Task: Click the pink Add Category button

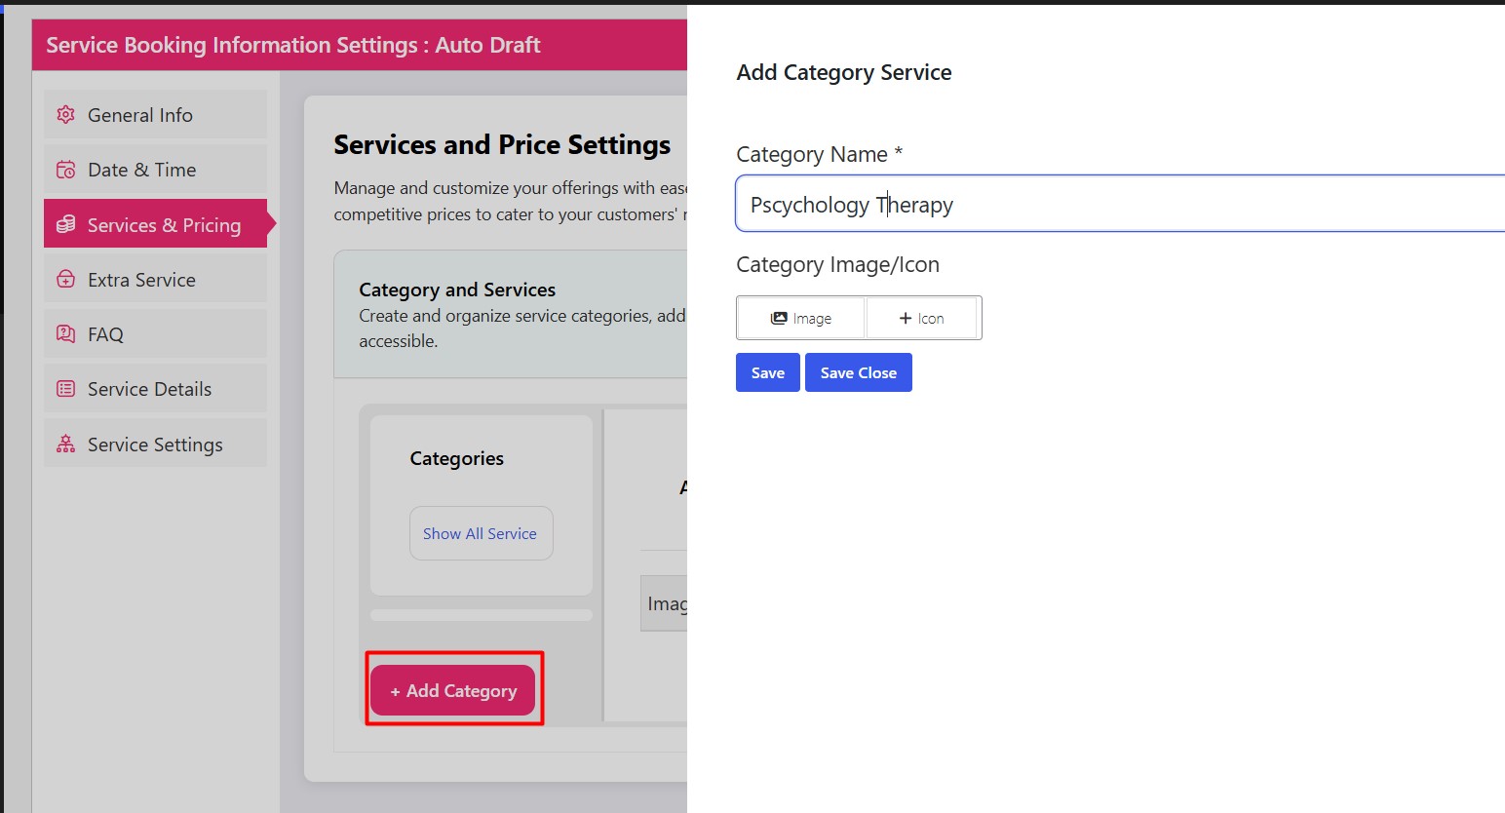Action: (x=453, y=690)
